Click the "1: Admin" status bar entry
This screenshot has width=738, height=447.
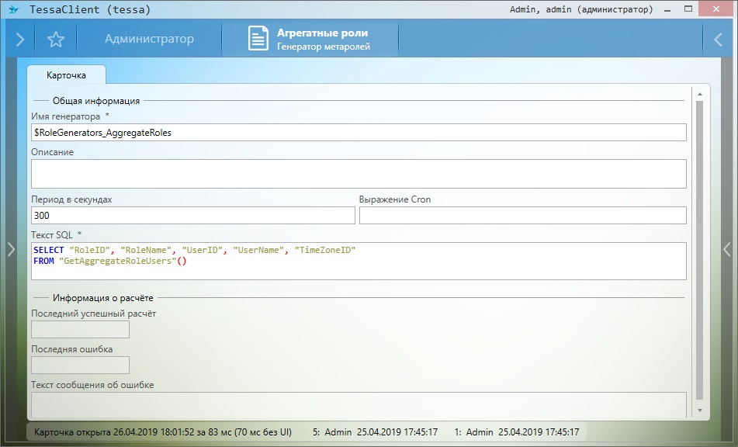(x=517, y=431)
